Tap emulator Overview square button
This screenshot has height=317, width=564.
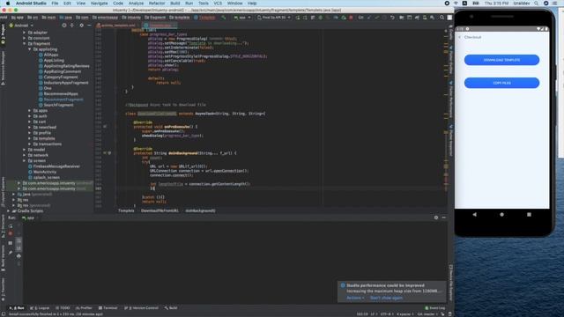point(529,215)
